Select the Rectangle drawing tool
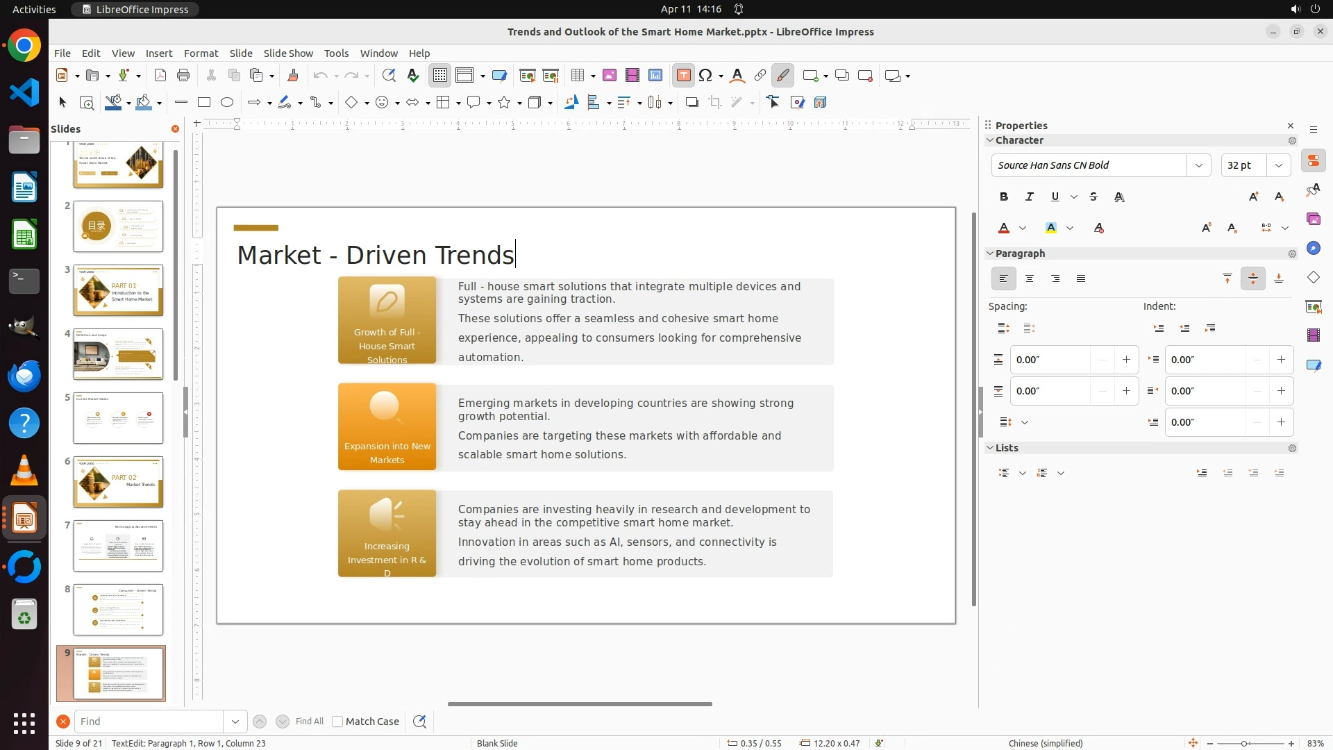1333x750 pixels. 204,103
